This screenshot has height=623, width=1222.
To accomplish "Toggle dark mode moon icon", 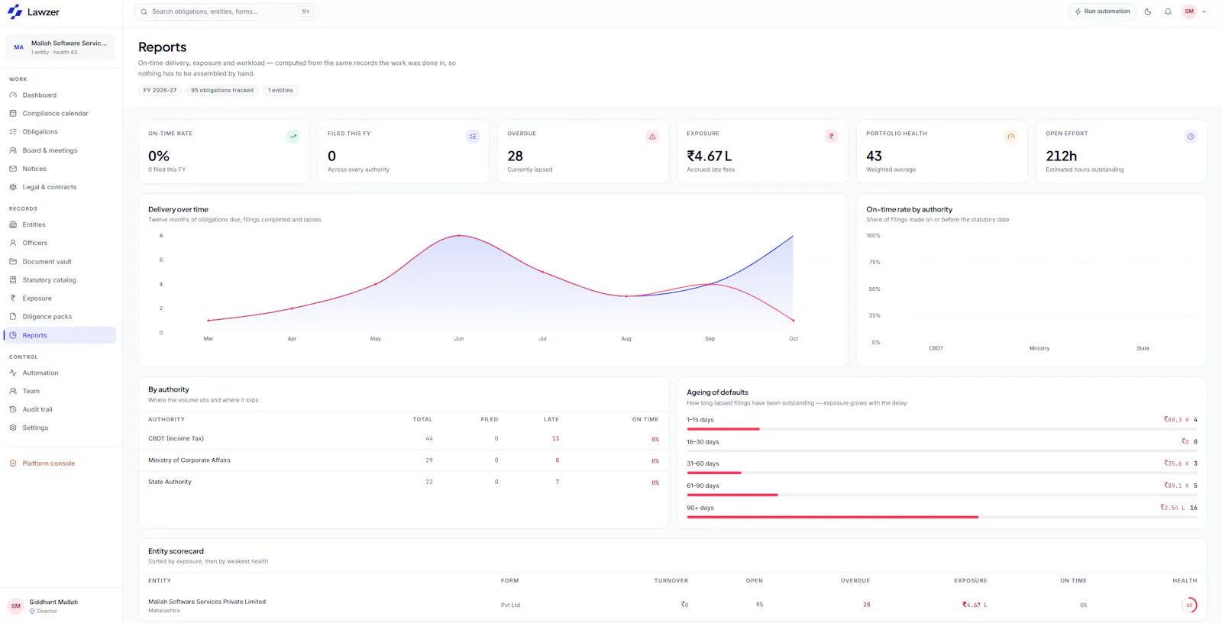I will (1148, 11).
